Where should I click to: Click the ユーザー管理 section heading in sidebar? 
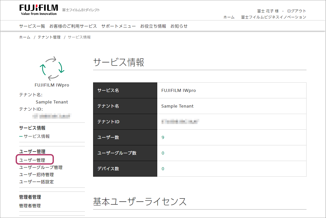click(32, 152)
